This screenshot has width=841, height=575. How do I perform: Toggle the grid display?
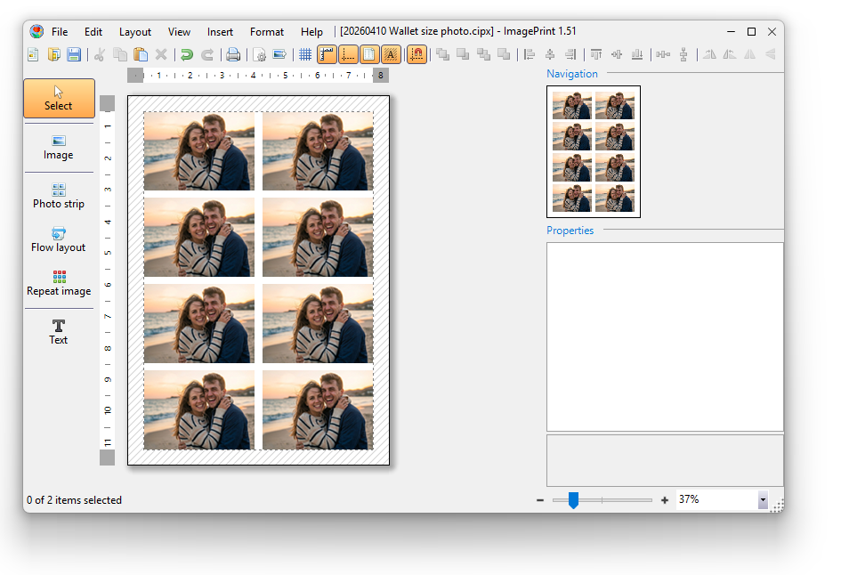coord(305,54)
